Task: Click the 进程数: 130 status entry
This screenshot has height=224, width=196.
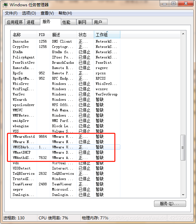Action: click(14, 218)
